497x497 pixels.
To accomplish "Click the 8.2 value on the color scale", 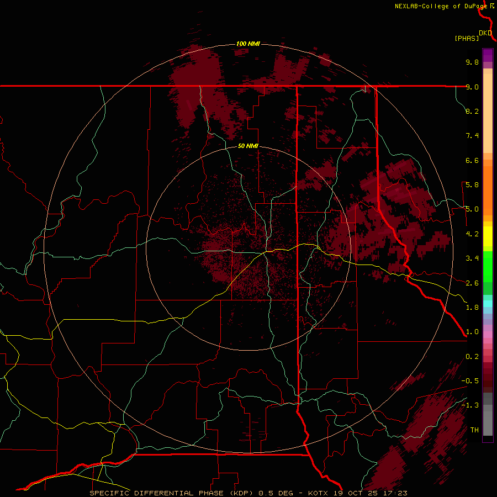I will click(472, 111).
